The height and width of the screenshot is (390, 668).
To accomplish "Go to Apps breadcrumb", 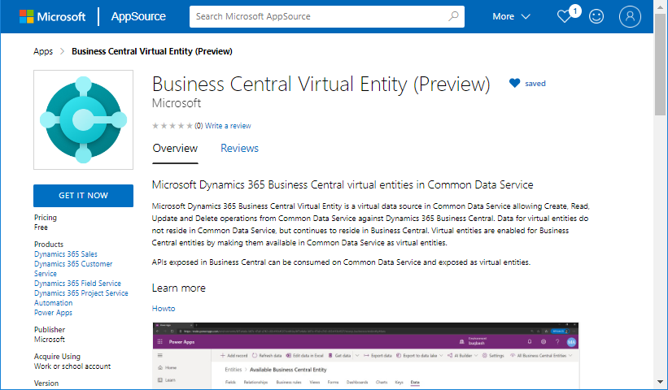I will pos(43,51).
